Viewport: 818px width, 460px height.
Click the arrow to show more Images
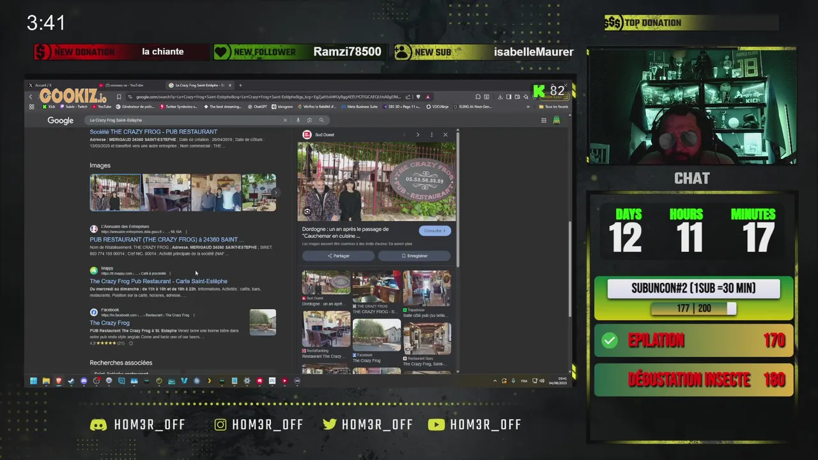coord(275,192)
